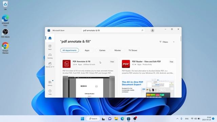Click Free button for PDF Reader

(171, 62)
